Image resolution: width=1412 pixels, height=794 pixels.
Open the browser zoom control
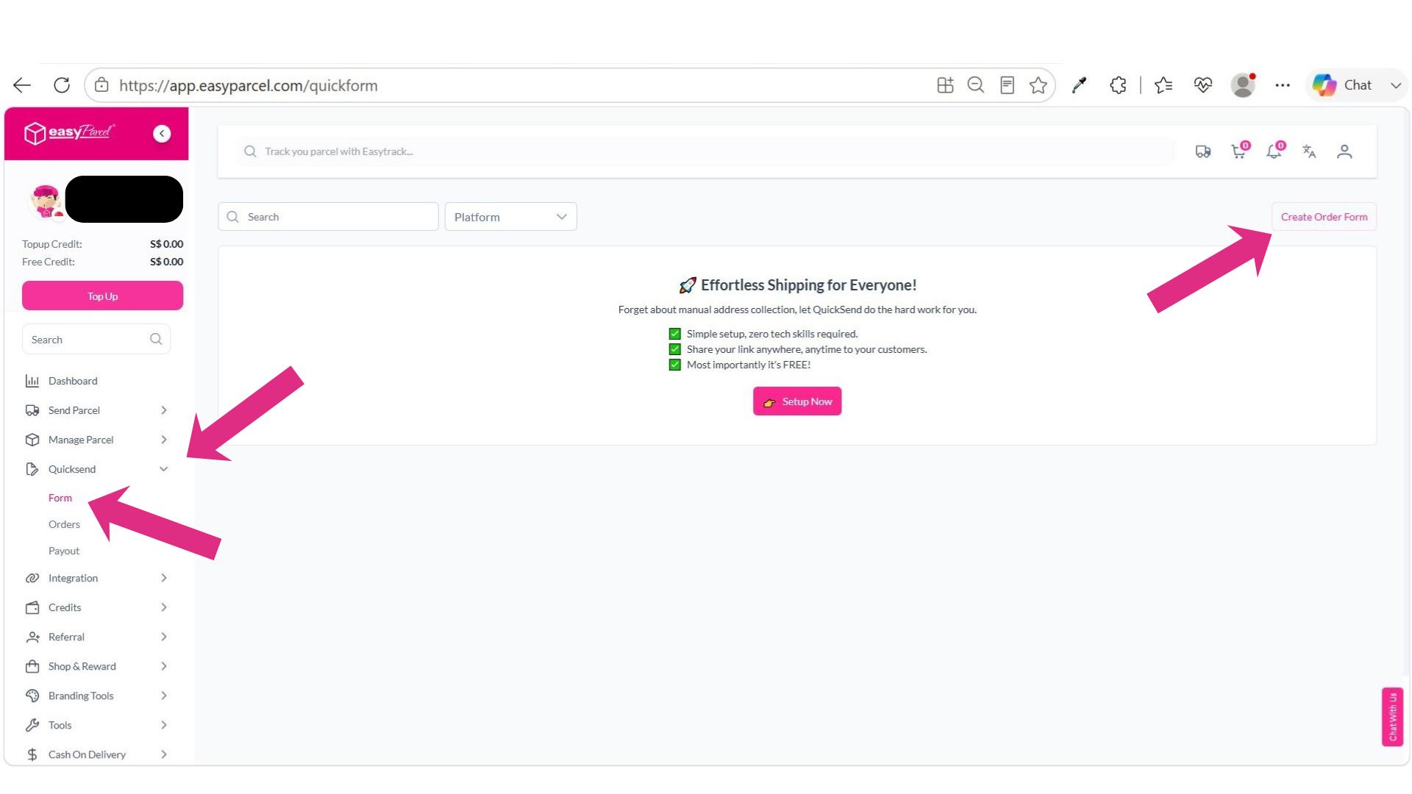click(x=976, y=85)
